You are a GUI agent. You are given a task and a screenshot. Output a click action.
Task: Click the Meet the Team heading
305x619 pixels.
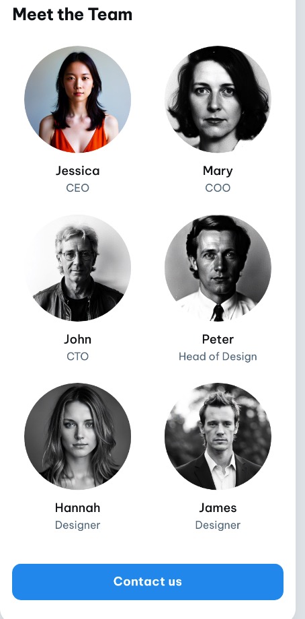pyautogui.click(x=73, y=15)
